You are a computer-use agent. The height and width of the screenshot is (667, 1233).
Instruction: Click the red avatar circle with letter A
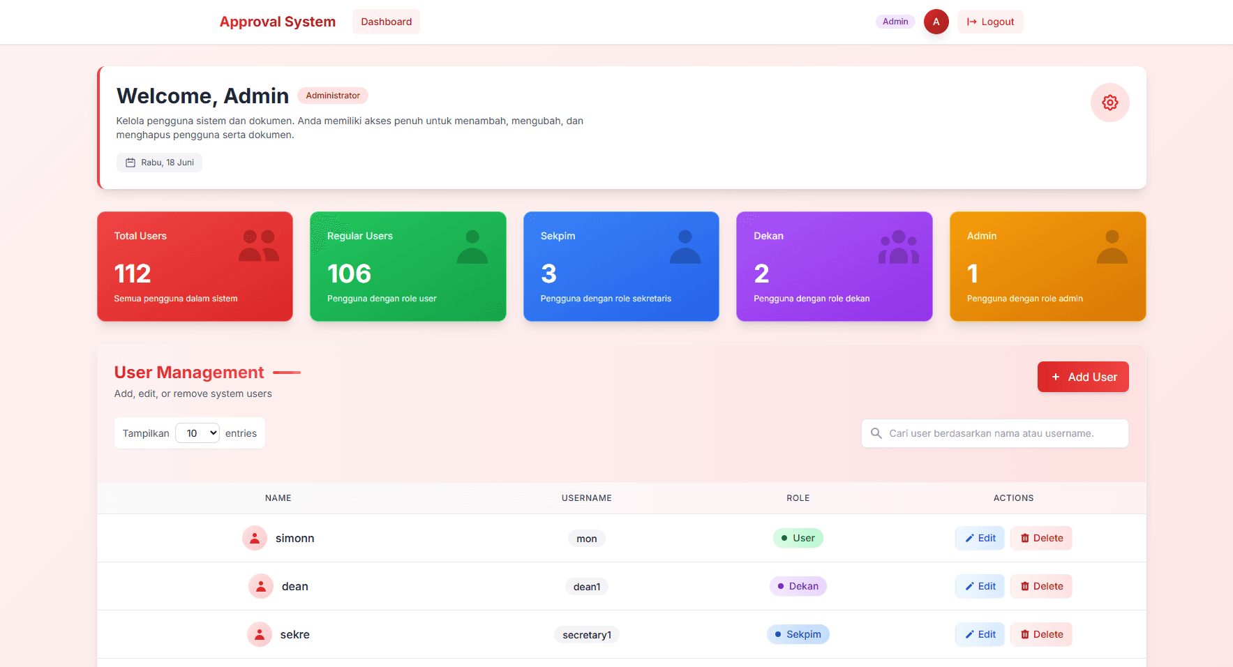click(936, 22)
